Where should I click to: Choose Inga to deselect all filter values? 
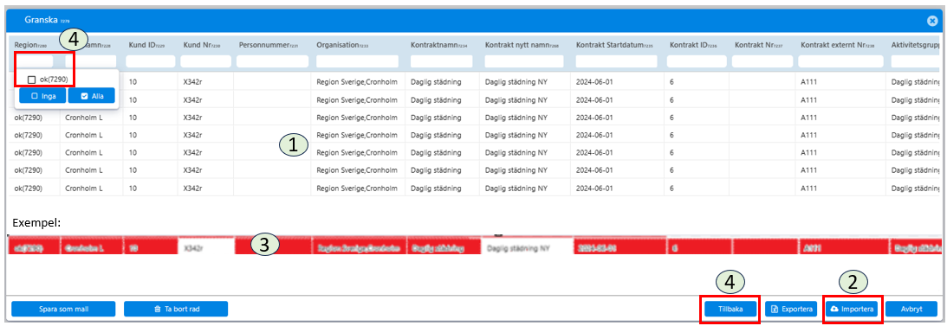(42, 96)
